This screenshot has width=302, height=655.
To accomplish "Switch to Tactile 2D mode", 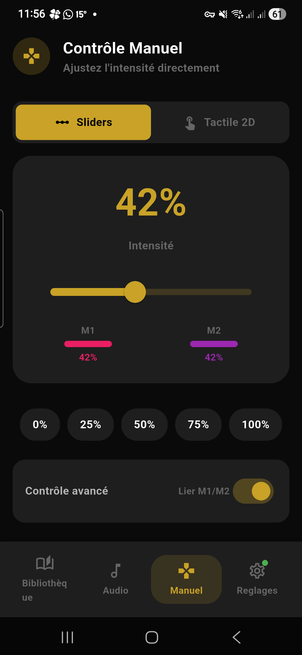I will tap(220, 122).
